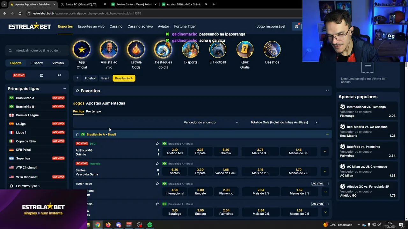Click the team search input field
The height and width of the screenshot is (229, 408).
click(37, 50)
